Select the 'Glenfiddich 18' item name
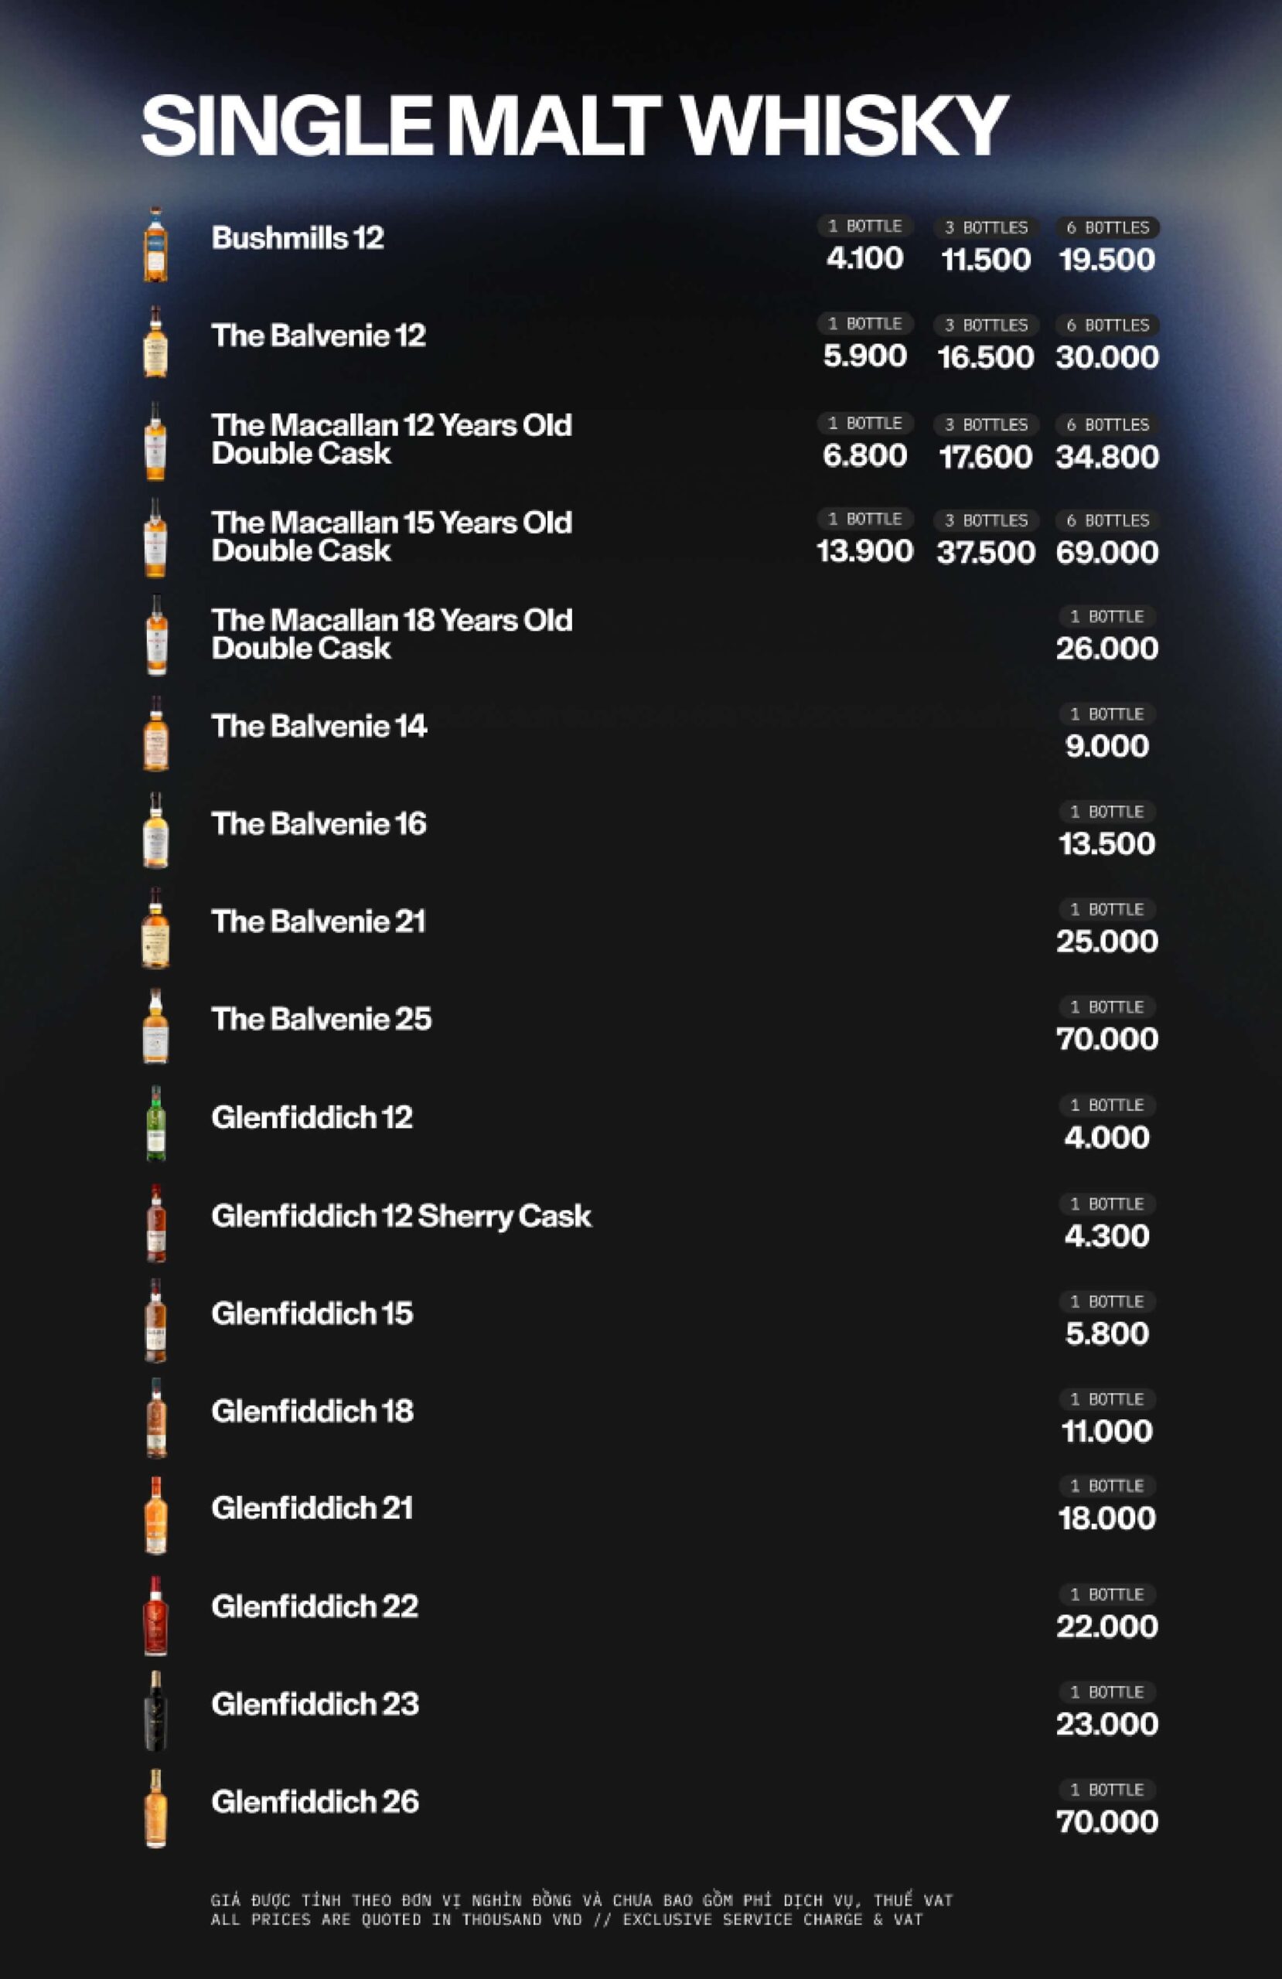This screenshot has height=1979, width=1282. [x=312, y=1410]
